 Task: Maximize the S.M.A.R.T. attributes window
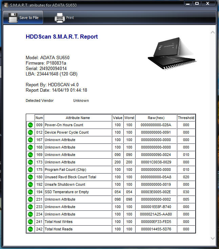(x=197, y=3)
